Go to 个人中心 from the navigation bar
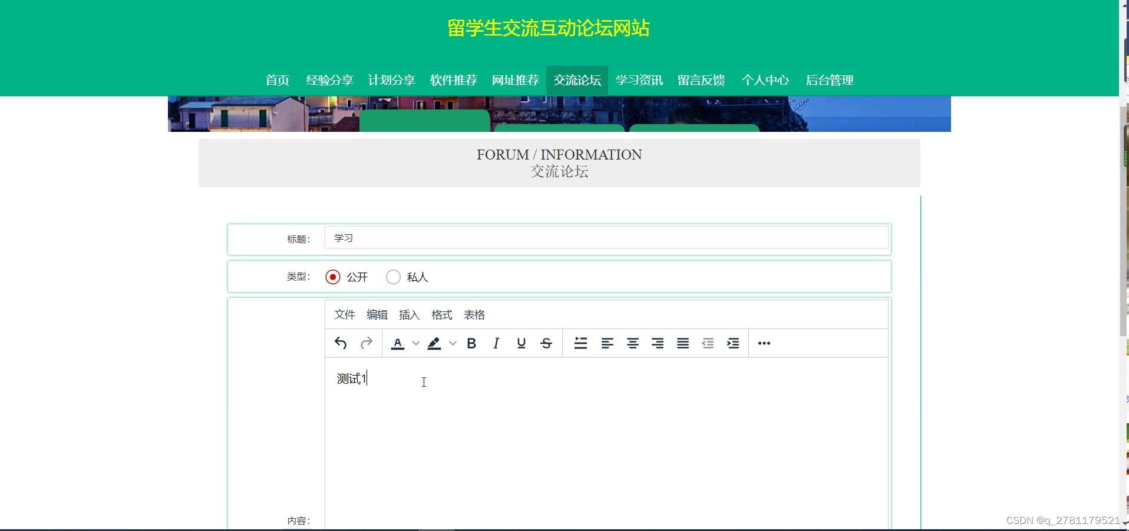Screen dimensions: 1129x531 [765, 80]
